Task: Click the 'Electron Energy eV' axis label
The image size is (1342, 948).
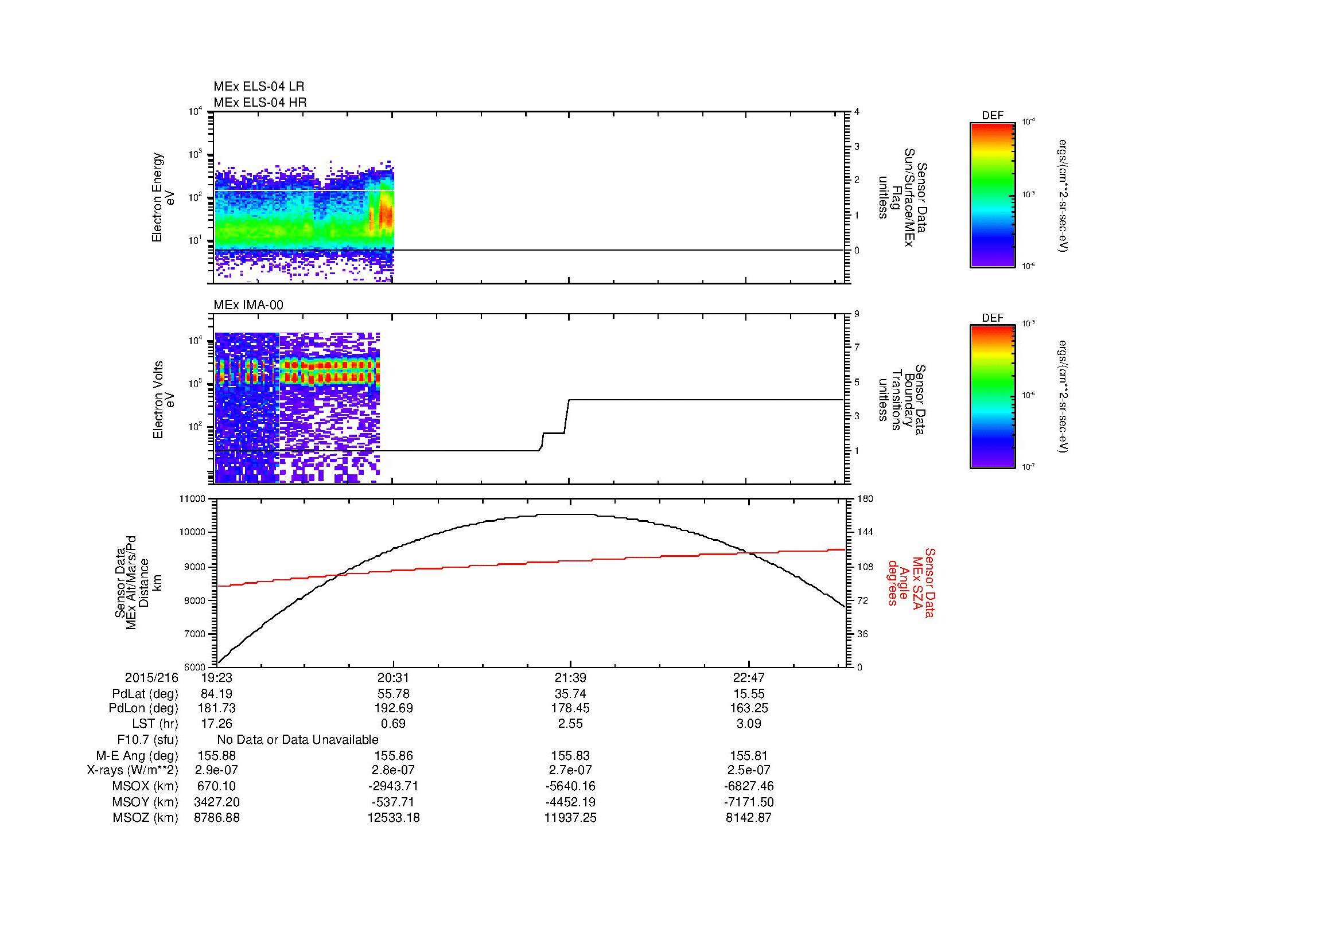Action: tap(163, 197)
